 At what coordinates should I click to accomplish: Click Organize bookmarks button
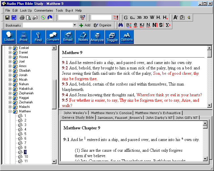[x=103, y=25]
